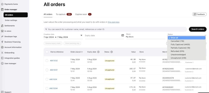Click the Business Financing plant icon

pos(2,42)
